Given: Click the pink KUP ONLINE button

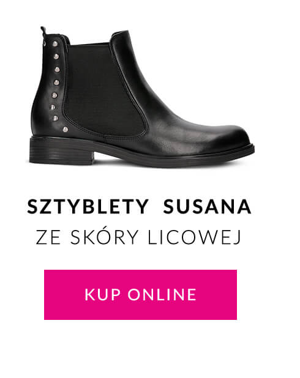Looking at the screenshot, I should point(140,295).
